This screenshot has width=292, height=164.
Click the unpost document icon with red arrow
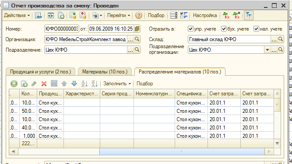pos(83,15)
